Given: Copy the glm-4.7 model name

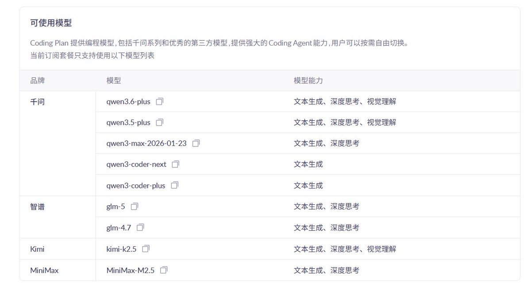Looking at the screenshot, I should (140, 227).
